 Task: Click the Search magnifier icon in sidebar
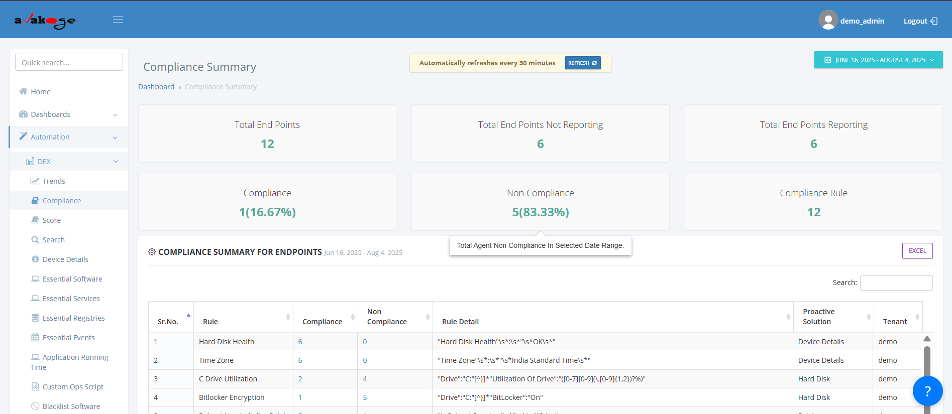coord(35,239)
